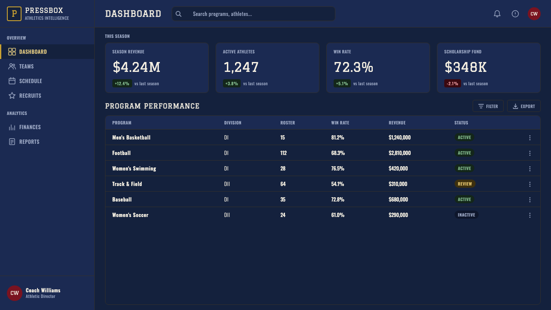
Task: Click the 81.2% win rate value
Action: (337, 137)
